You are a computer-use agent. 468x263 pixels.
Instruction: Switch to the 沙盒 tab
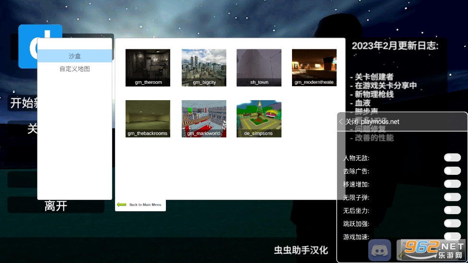[75, 56]
